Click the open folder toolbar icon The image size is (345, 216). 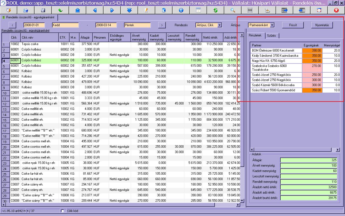pyautogui.click(x=26, y=10)
